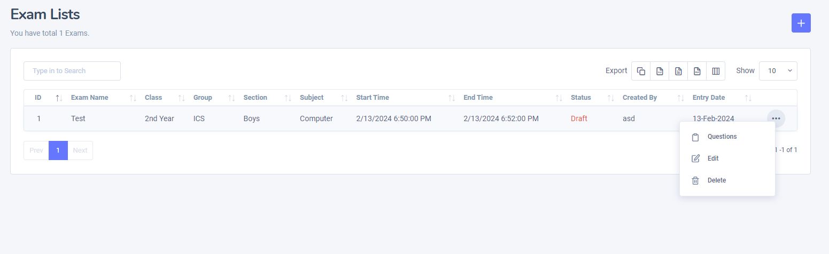Click the copy export icon
Image resolution: width=829 pixels, height=254 pixels.
641,71
